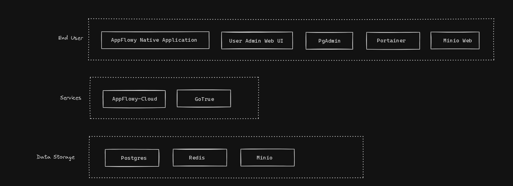Select the AppFlowy-Cloud service box

pos(134,99)
